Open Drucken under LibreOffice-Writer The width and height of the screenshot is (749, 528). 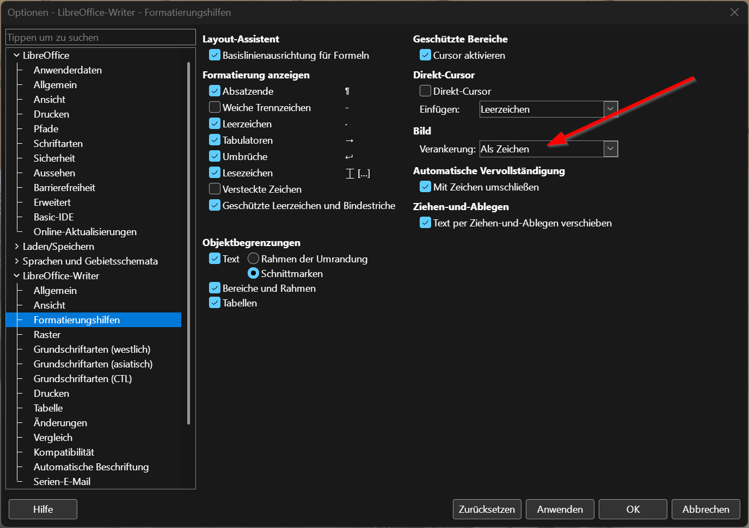point(51,394)
